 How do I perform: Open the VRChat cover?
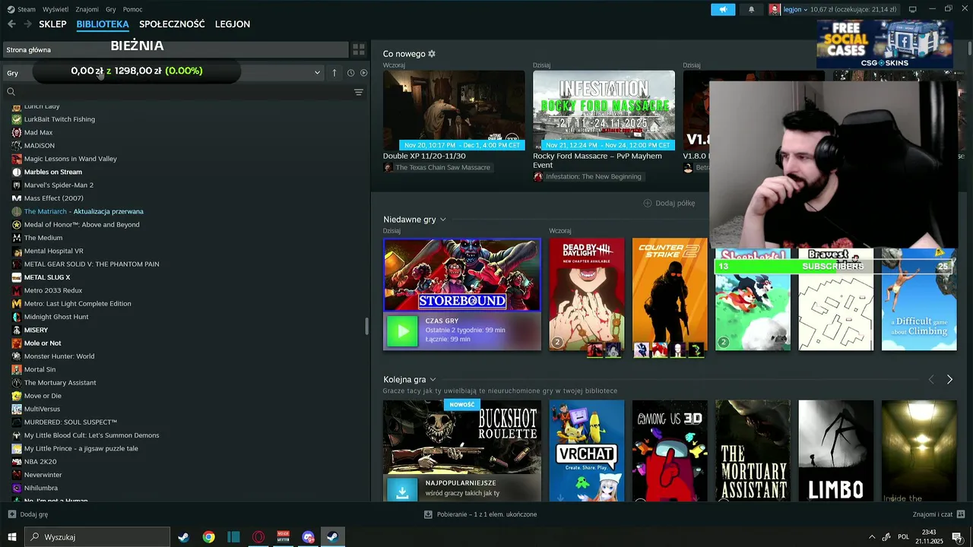[587, 451]
